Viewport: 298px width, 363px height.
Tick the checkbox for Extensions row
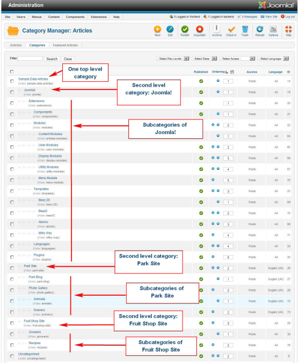coord(12,103)
